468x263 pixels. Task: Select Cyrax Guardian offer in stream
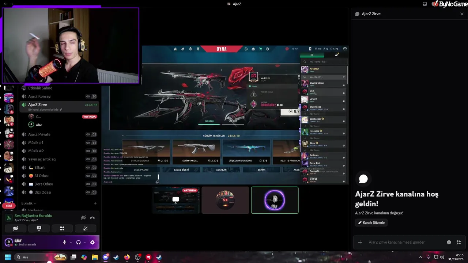[146, 152]
